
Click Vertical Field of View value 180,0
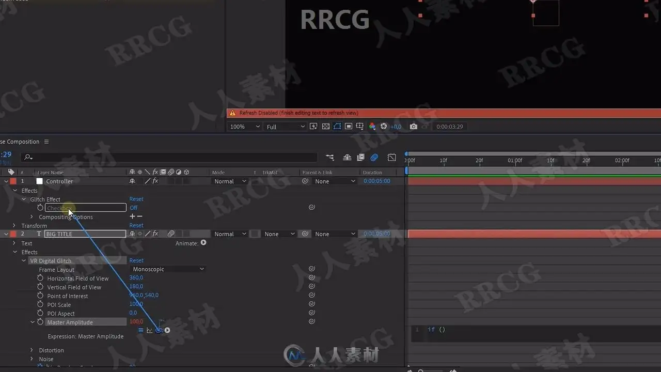click(x=136, y=286)
